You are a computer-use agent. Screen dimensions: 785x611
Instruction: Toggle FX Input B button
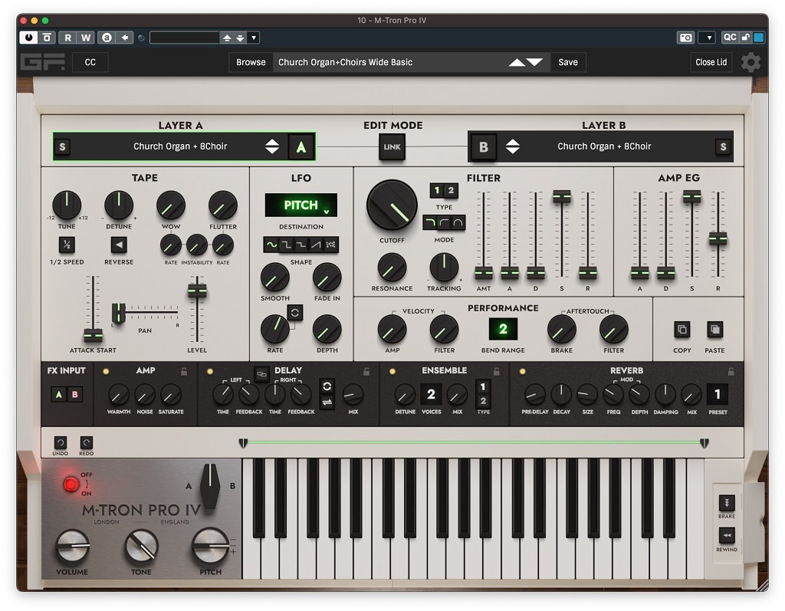74,395
